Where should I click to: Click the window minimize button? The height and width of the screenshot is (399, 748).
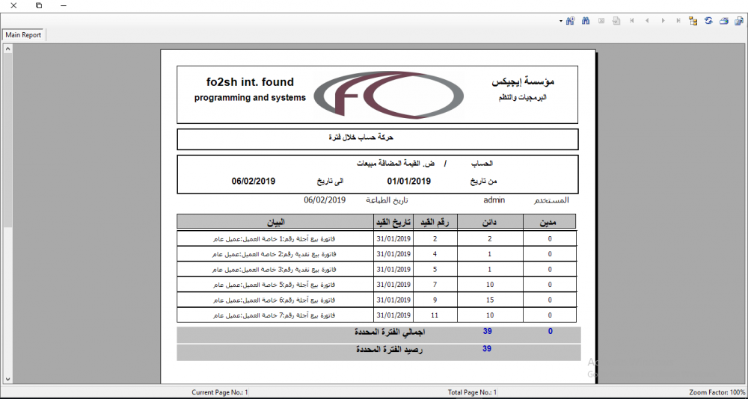[64, 6]
